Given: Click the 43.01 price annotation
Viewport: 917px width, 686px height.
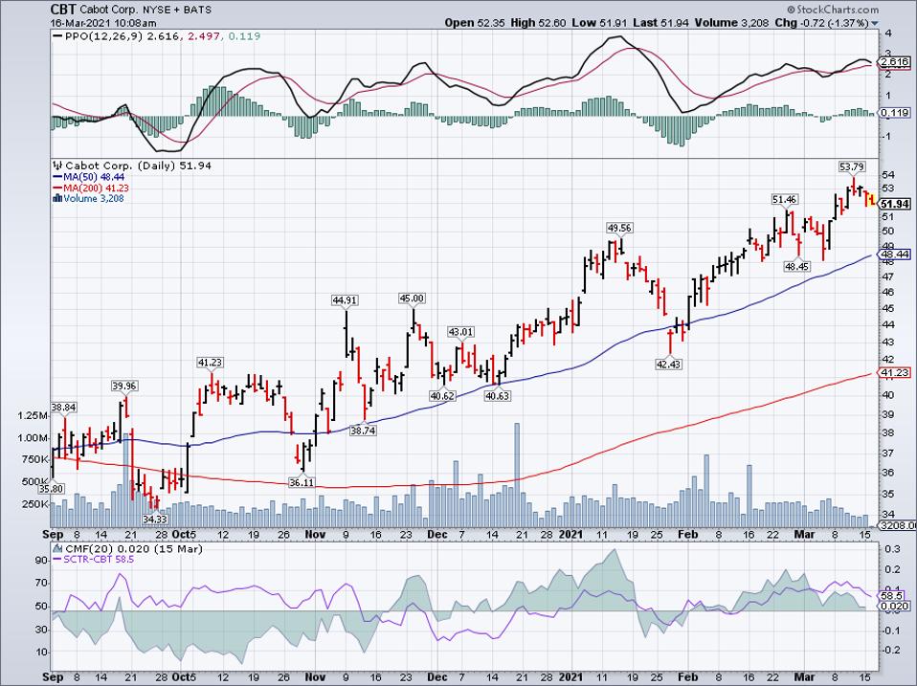Looking at the screenshot, I should click(x=460, y=332).
